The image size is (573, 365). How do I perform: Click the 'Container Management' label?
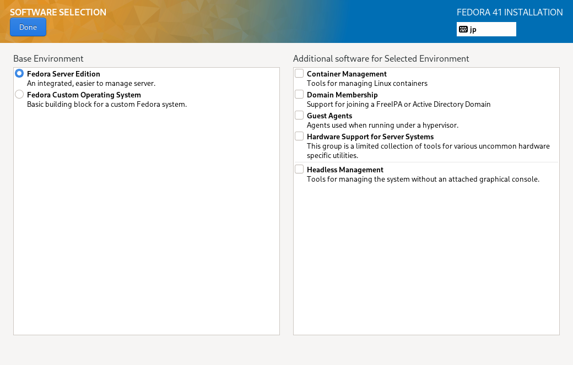click(347, 74)
